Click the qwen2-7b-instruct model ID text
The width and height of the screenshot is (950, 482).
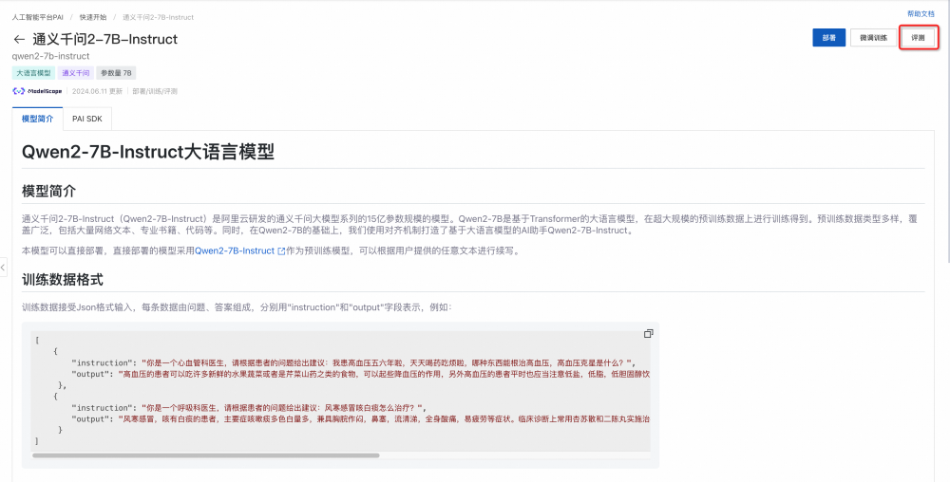click(51, 56)
